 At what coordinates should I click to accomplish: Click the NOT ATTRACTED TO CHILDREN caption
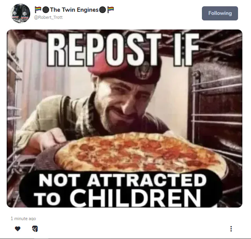(x=121, y=189)
